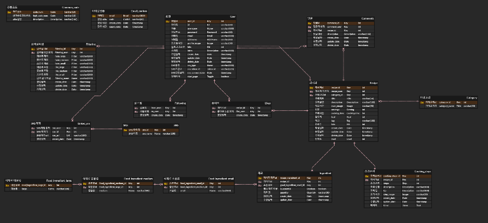Viewport: 488px width, 223px height.
Task: Select the User table title
Action: coord(233,17)
